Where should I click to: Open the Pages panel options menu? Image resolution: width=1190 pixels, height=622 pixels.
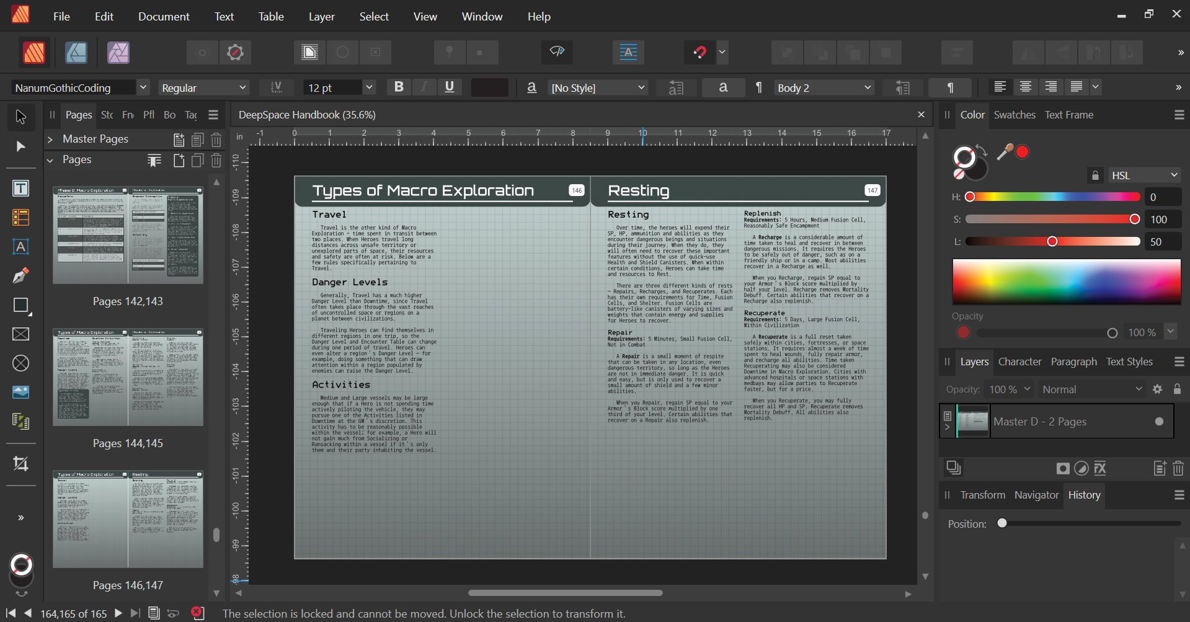213,115
